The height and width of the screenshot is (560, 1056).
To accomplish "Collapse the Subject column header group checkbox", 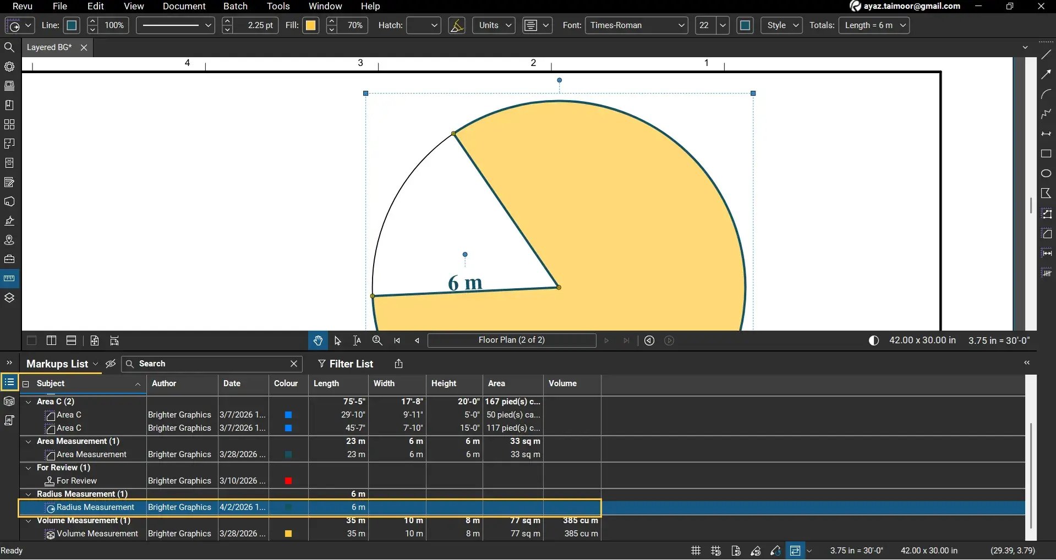I will pos(25,383).
